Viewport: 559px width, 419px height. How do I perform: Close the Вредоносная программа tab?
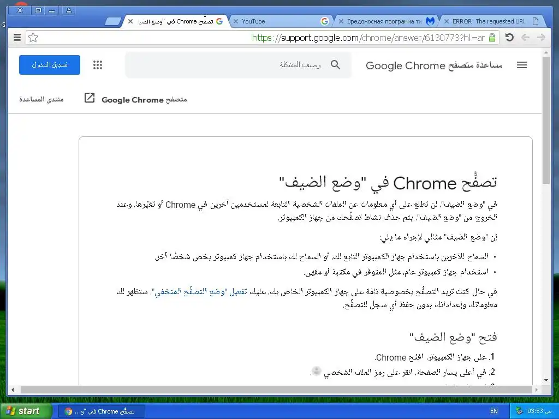click(x=341, y=21)
